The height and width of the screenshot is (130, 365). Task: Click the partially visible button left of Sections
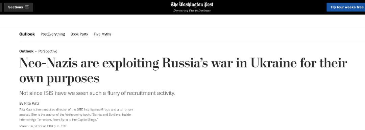coord(1,7)
